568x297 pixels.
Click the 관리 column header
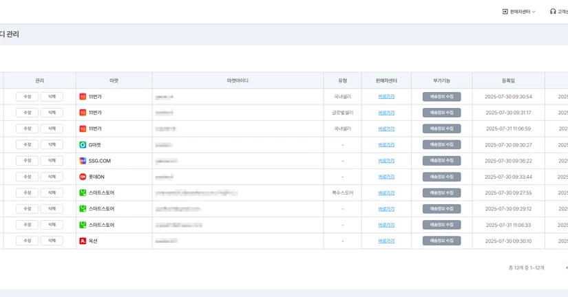click(39, 80)
